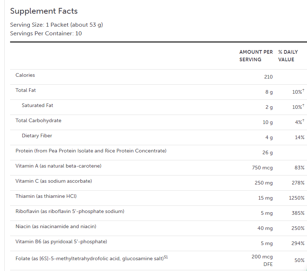Click the 210 calories value
This screenshot has width=307, height=271.
pos(268,77)
